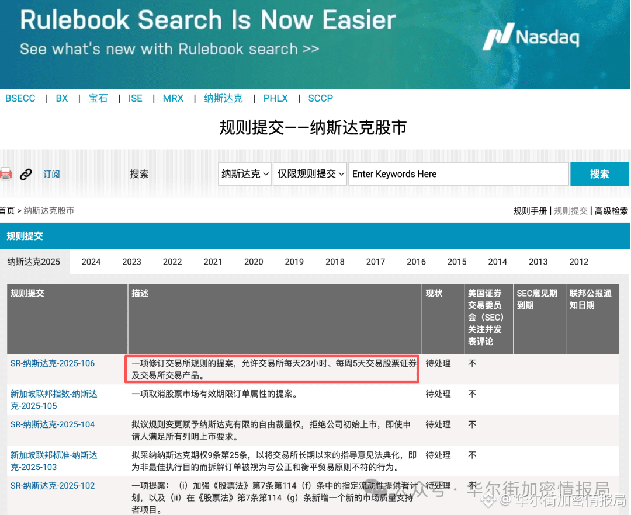The height and width of the screenshot is (515, 631).
Task: Click the printer icon
Action: coord(6,174)
